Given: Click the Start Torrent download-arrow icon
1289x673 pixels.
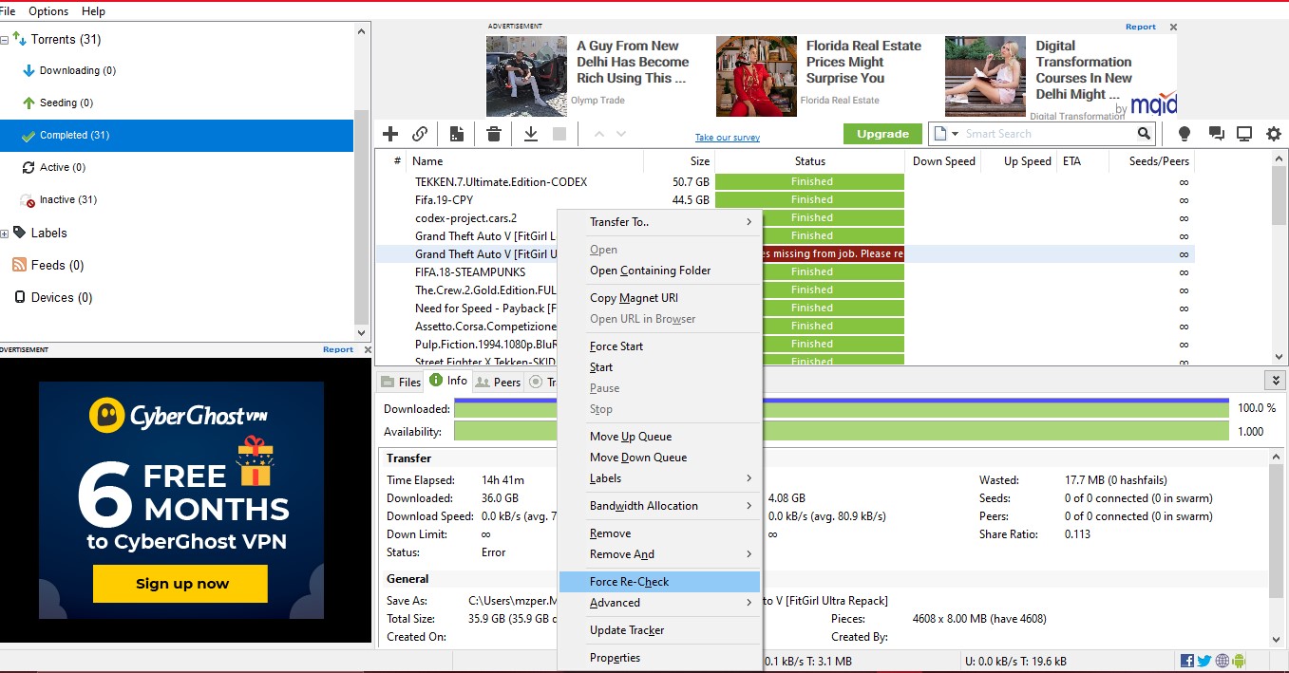Looking at the screenshot, I should (531, 134).
